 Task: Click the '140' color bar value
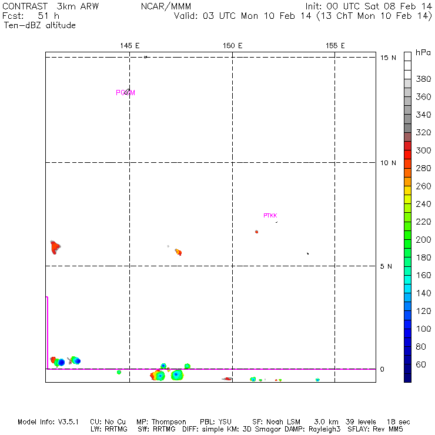tap(423, 293)
